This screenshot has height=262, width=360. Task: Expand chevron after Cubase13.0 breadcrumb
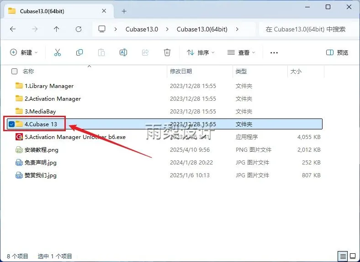167,29
